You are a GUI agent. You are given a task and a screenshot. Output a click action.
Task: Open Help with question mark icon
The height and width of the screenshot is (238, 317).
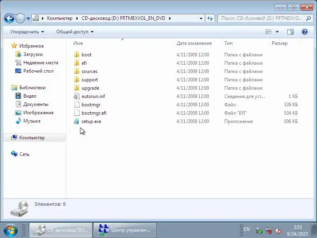304,32
